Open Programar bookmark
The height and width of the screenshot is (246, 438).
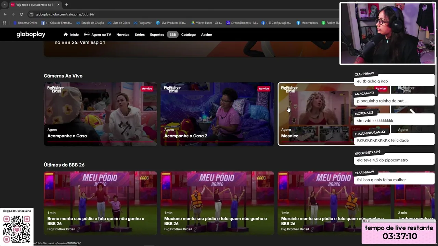coord(142,23)
